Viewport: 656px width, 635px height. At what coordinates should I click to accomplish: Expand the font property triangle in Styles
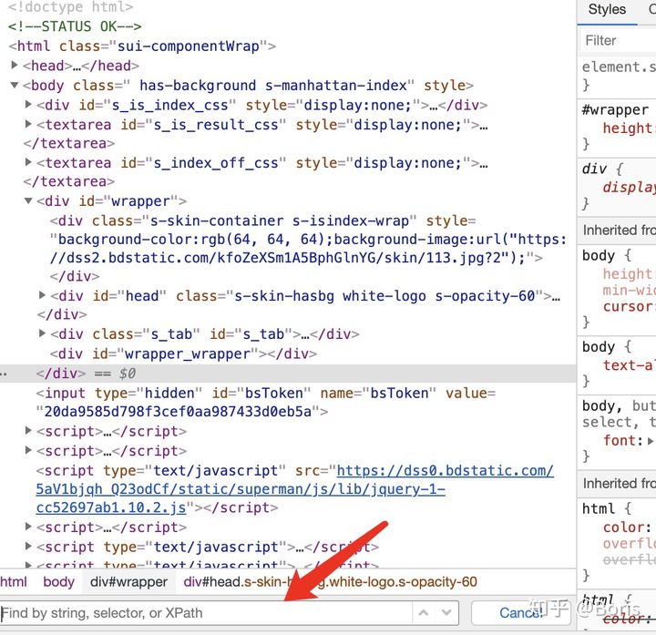[x=650, y=440]
